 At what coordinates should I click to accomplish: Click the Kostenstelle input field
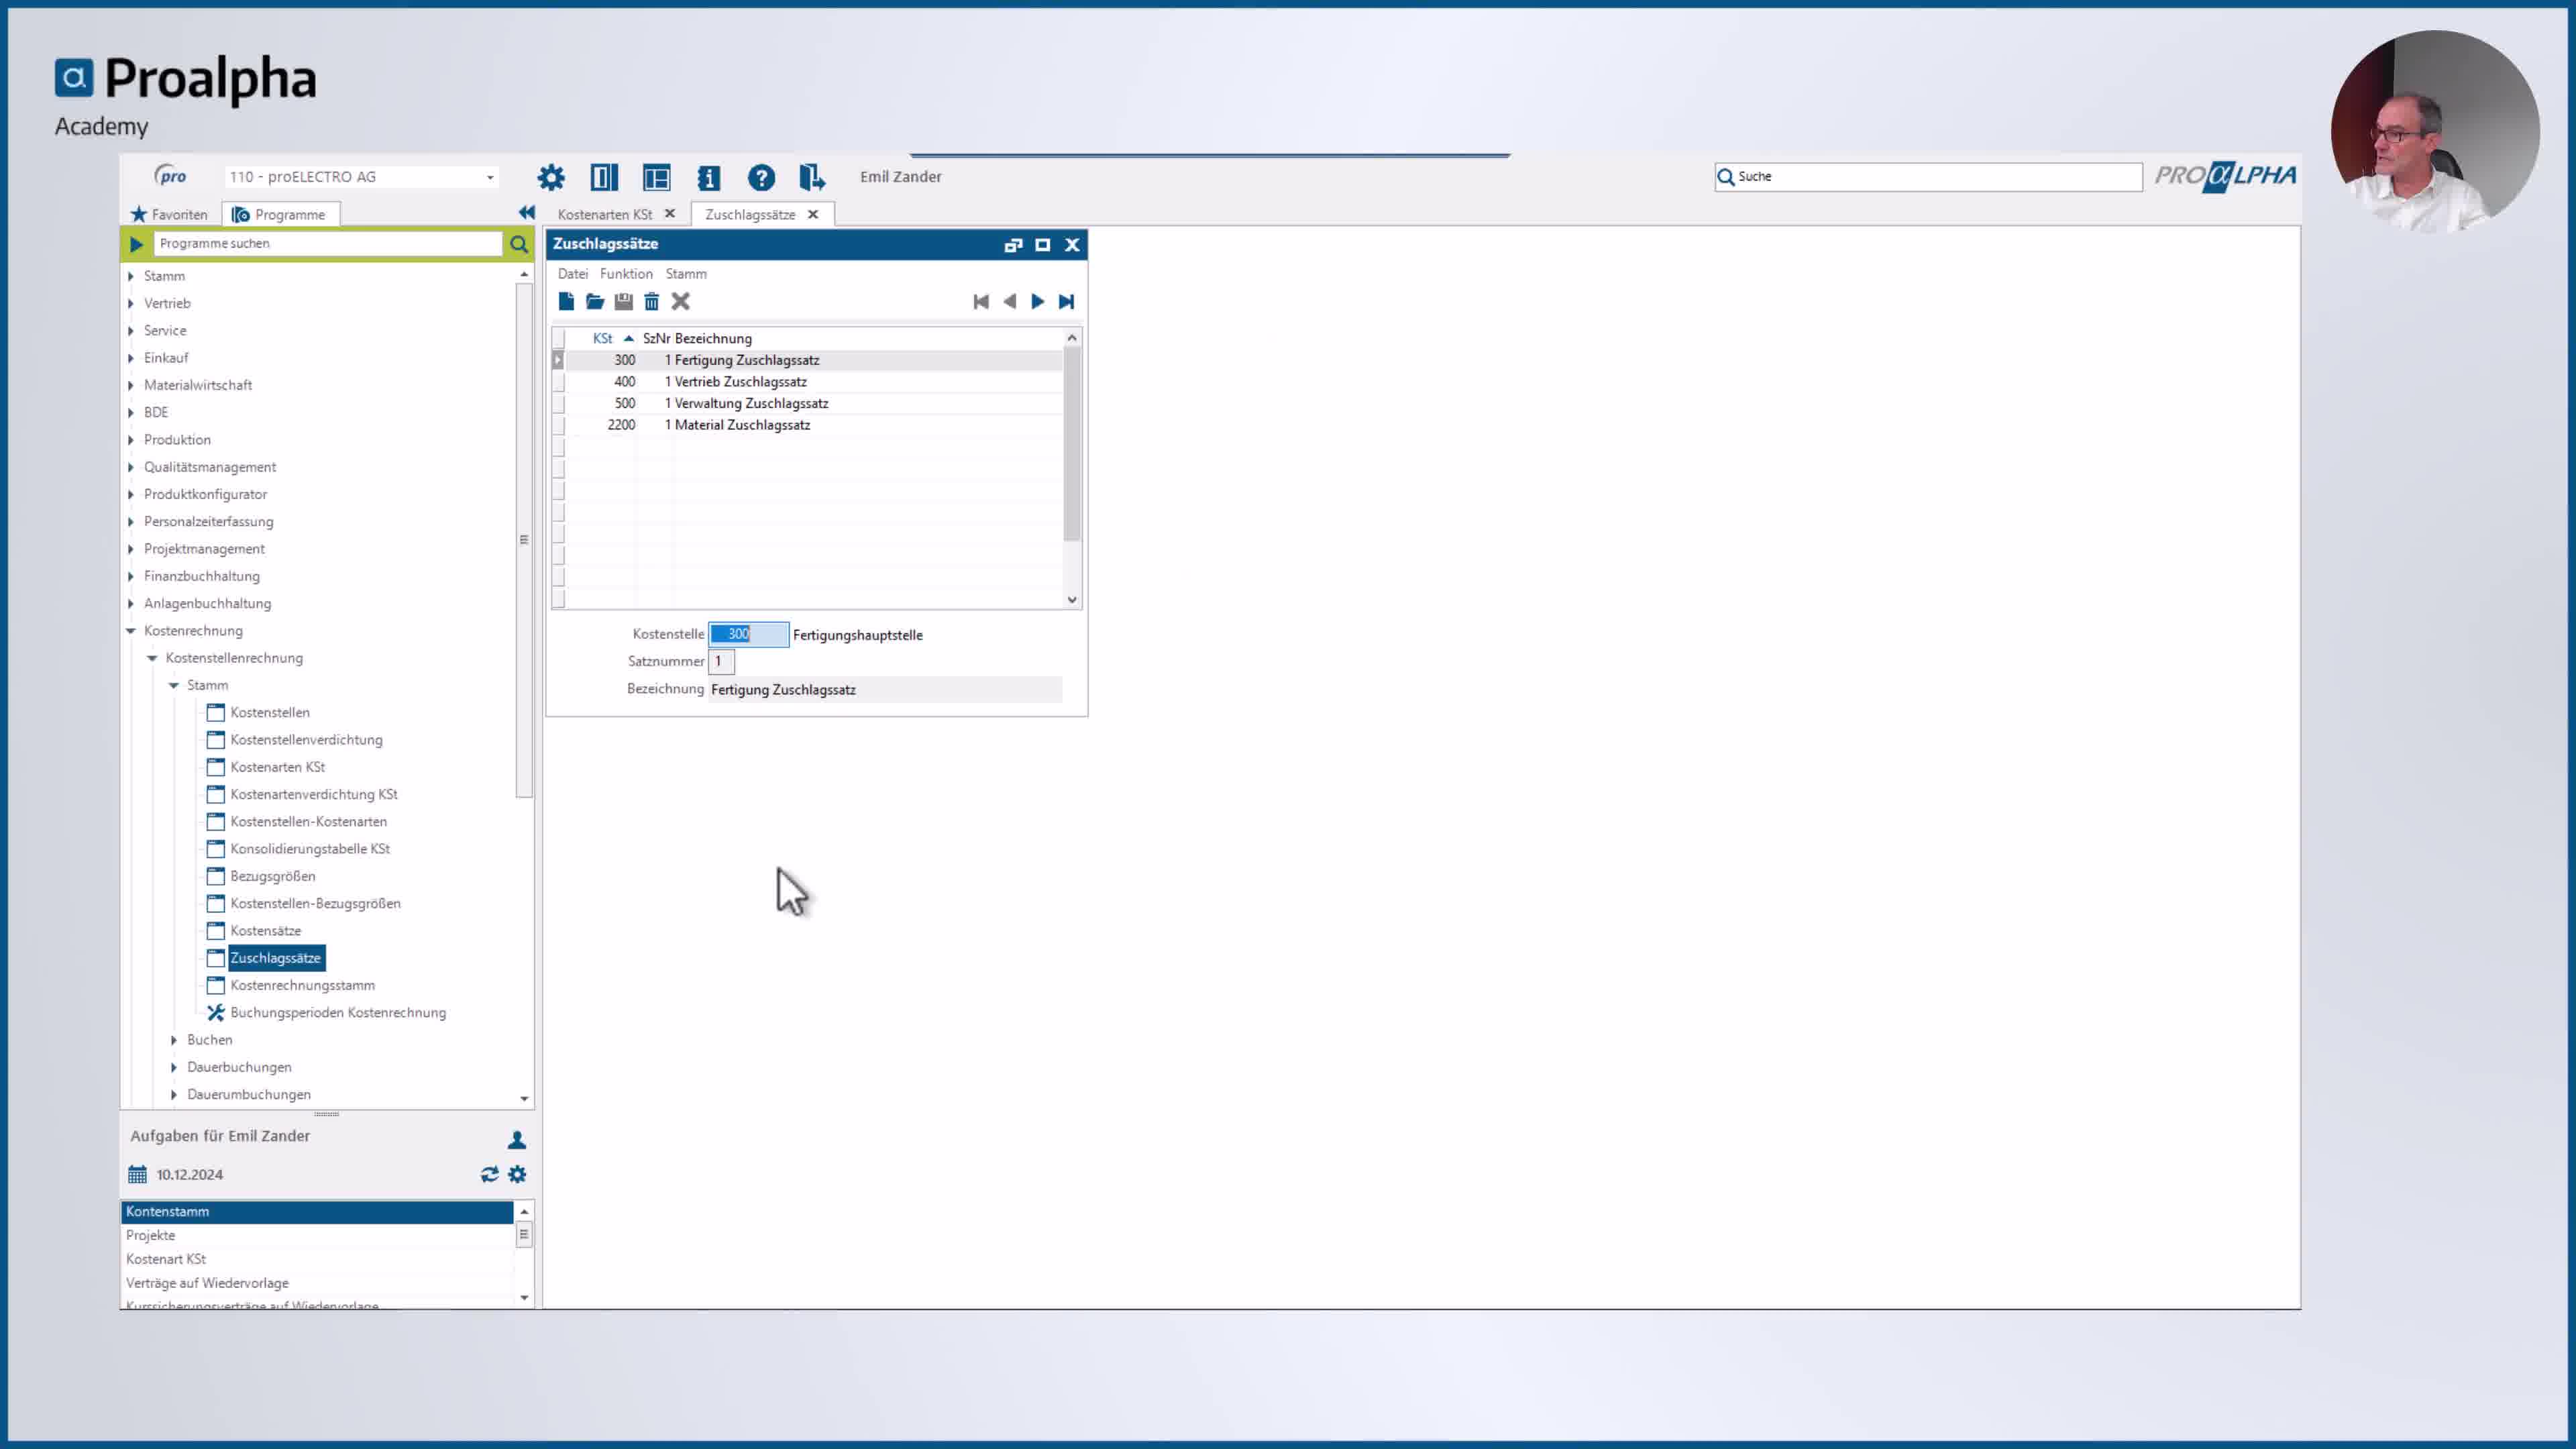pyautogui.click(x=748, y=634)
